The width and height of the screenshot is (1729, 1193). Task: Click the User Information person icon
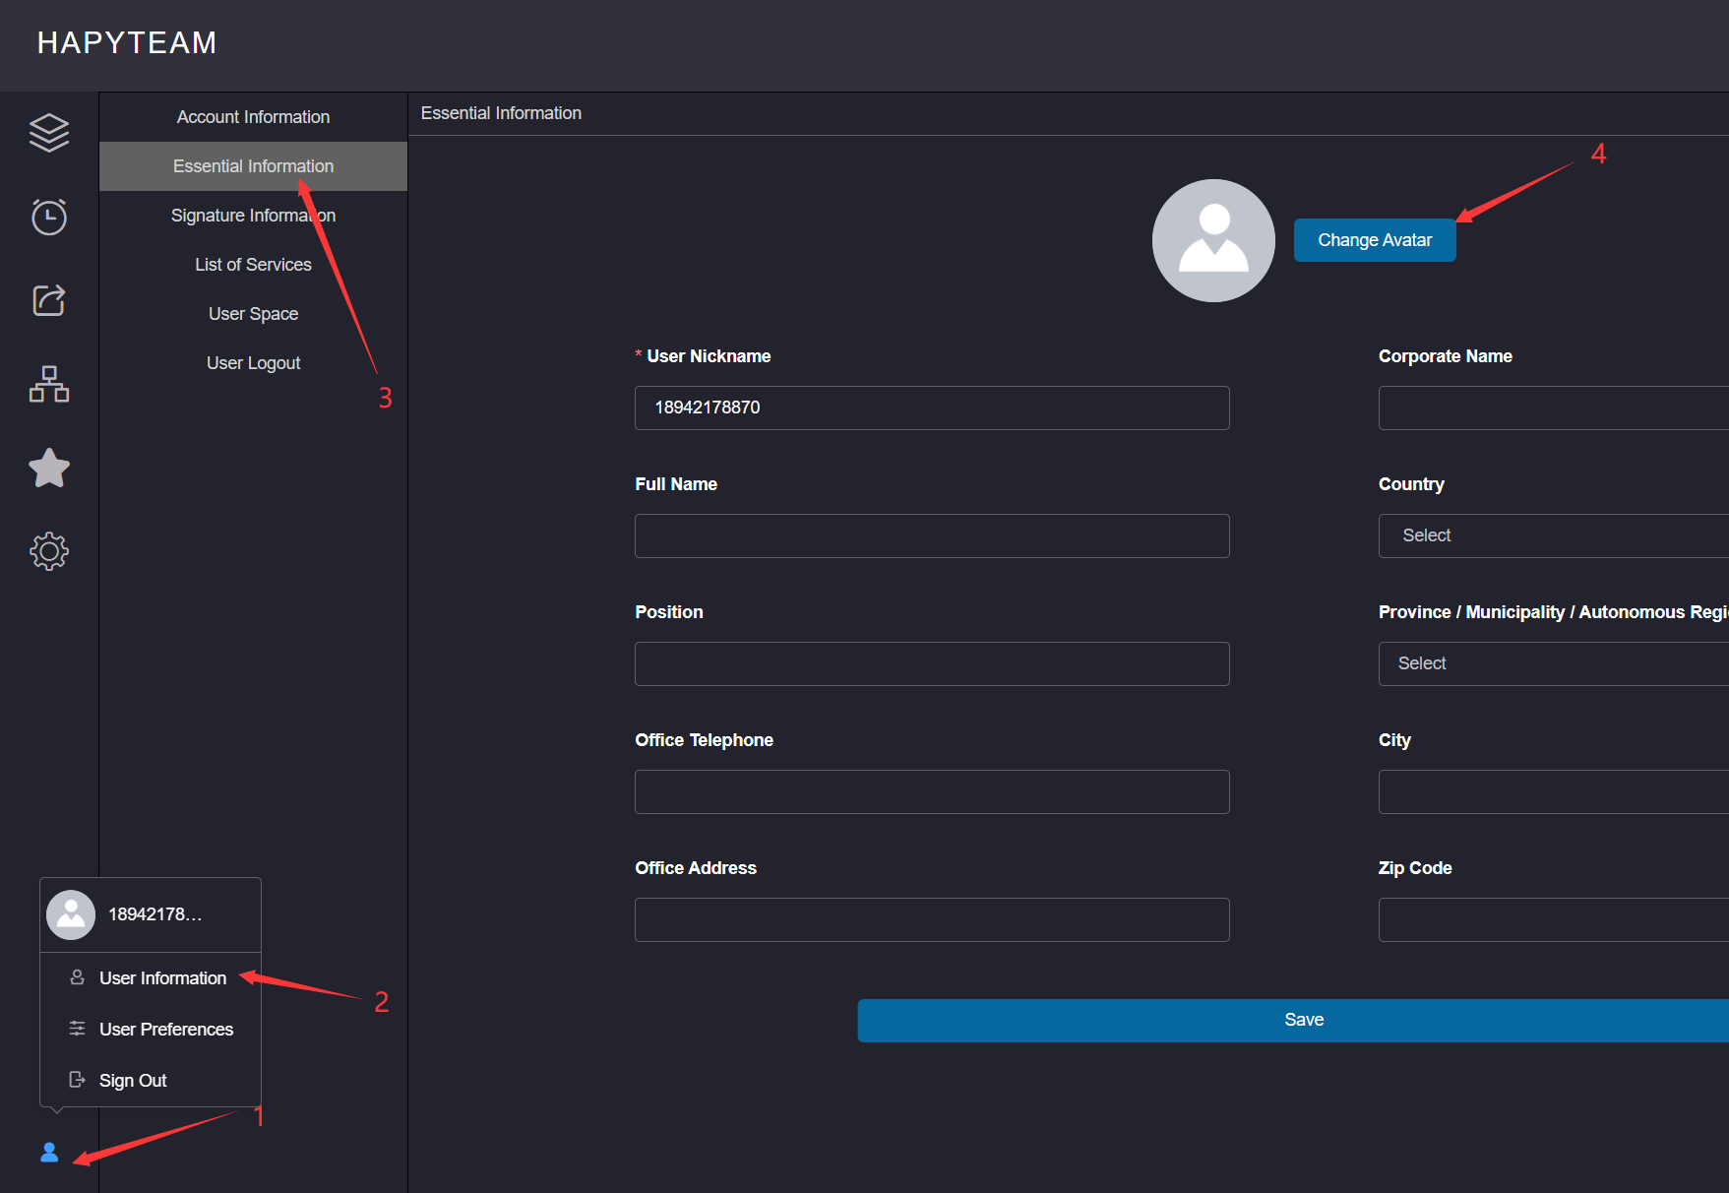coord(77,977)
